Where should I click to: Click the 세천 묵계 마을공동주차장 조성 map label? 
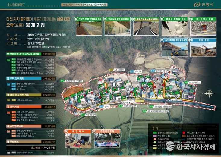(x=155, y=111)
